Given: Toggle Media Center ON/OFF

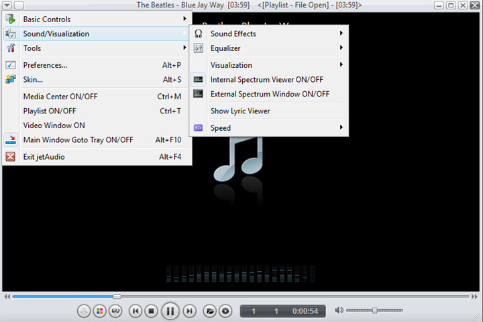Looking at the screenshot, I should tap(97, 96).
